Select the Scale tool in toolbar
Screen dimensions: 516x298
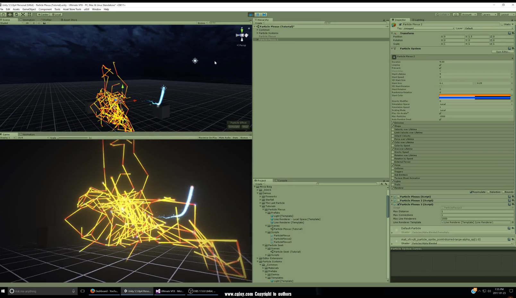point(23,14)
